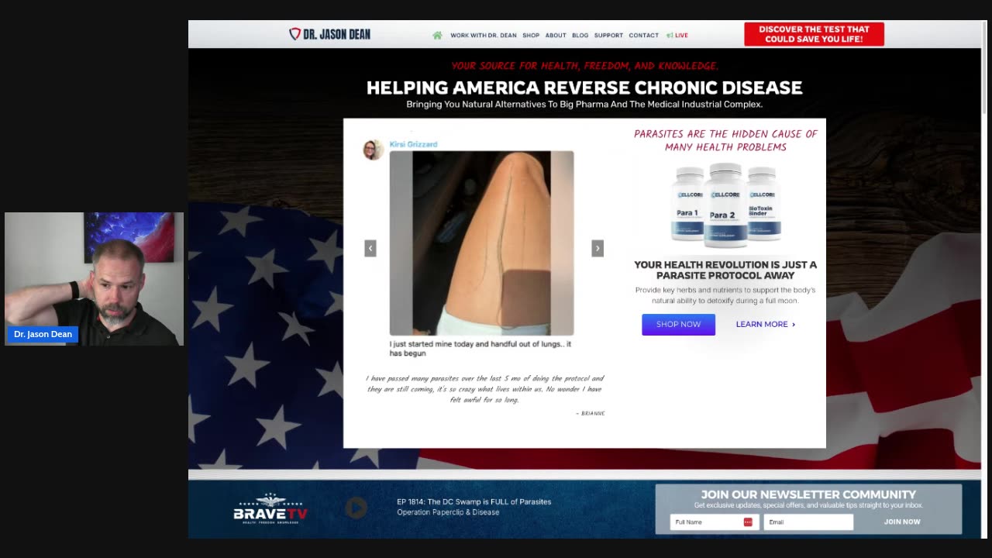Click the CellCore Para bottles image

pos(725,205)
